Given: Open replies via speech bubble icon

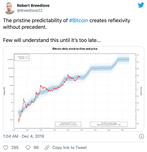Looking at the screenshot, I should [28, 148].
